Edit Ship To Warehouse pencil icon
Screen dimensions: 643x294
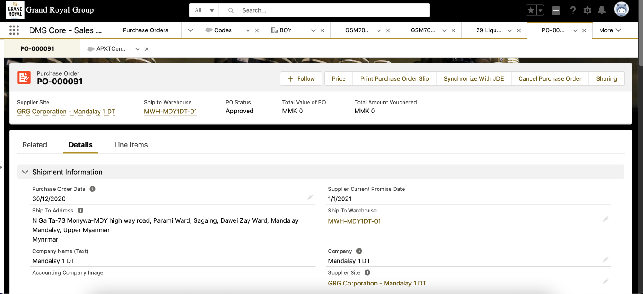point(606,219)
